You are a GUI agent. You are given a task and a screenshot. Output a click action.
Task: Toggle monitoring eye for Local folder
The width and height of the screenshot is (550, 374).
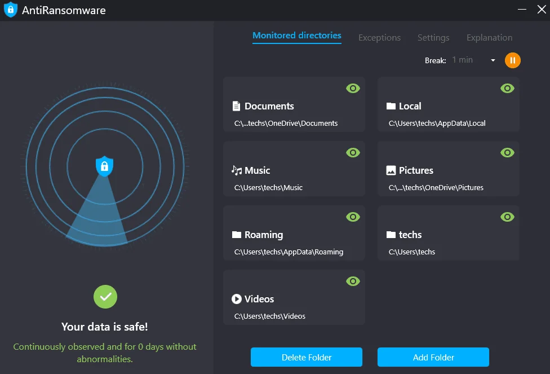507,89
